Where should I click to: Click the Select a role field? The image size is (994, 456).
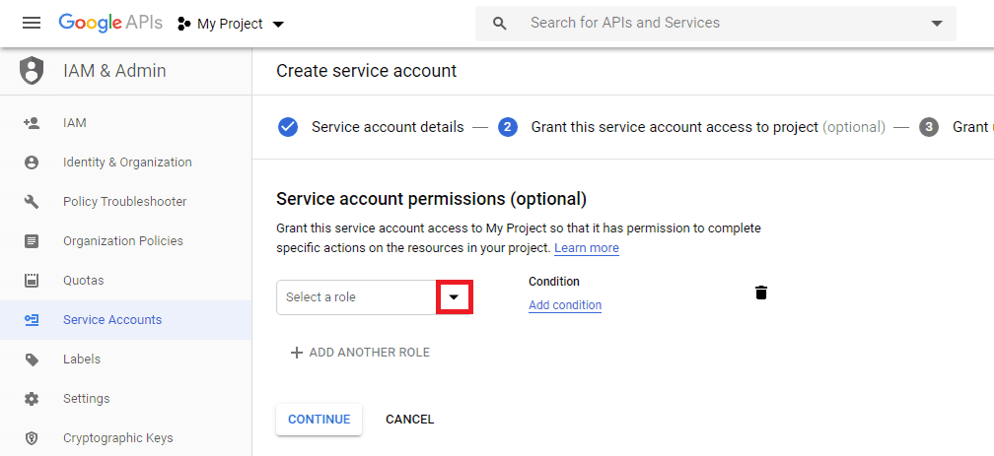(x=356, y=297)
